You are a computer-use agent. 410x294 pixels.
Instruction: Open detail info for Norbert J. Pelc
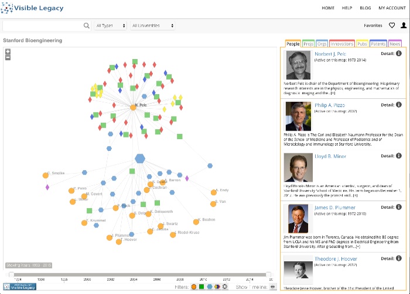click(399, 54)
